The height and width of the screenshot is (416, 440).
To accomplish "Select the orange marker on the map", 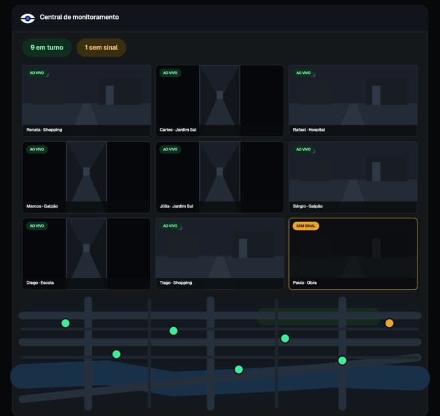I will pyautogui.click(x=389, y=323).
